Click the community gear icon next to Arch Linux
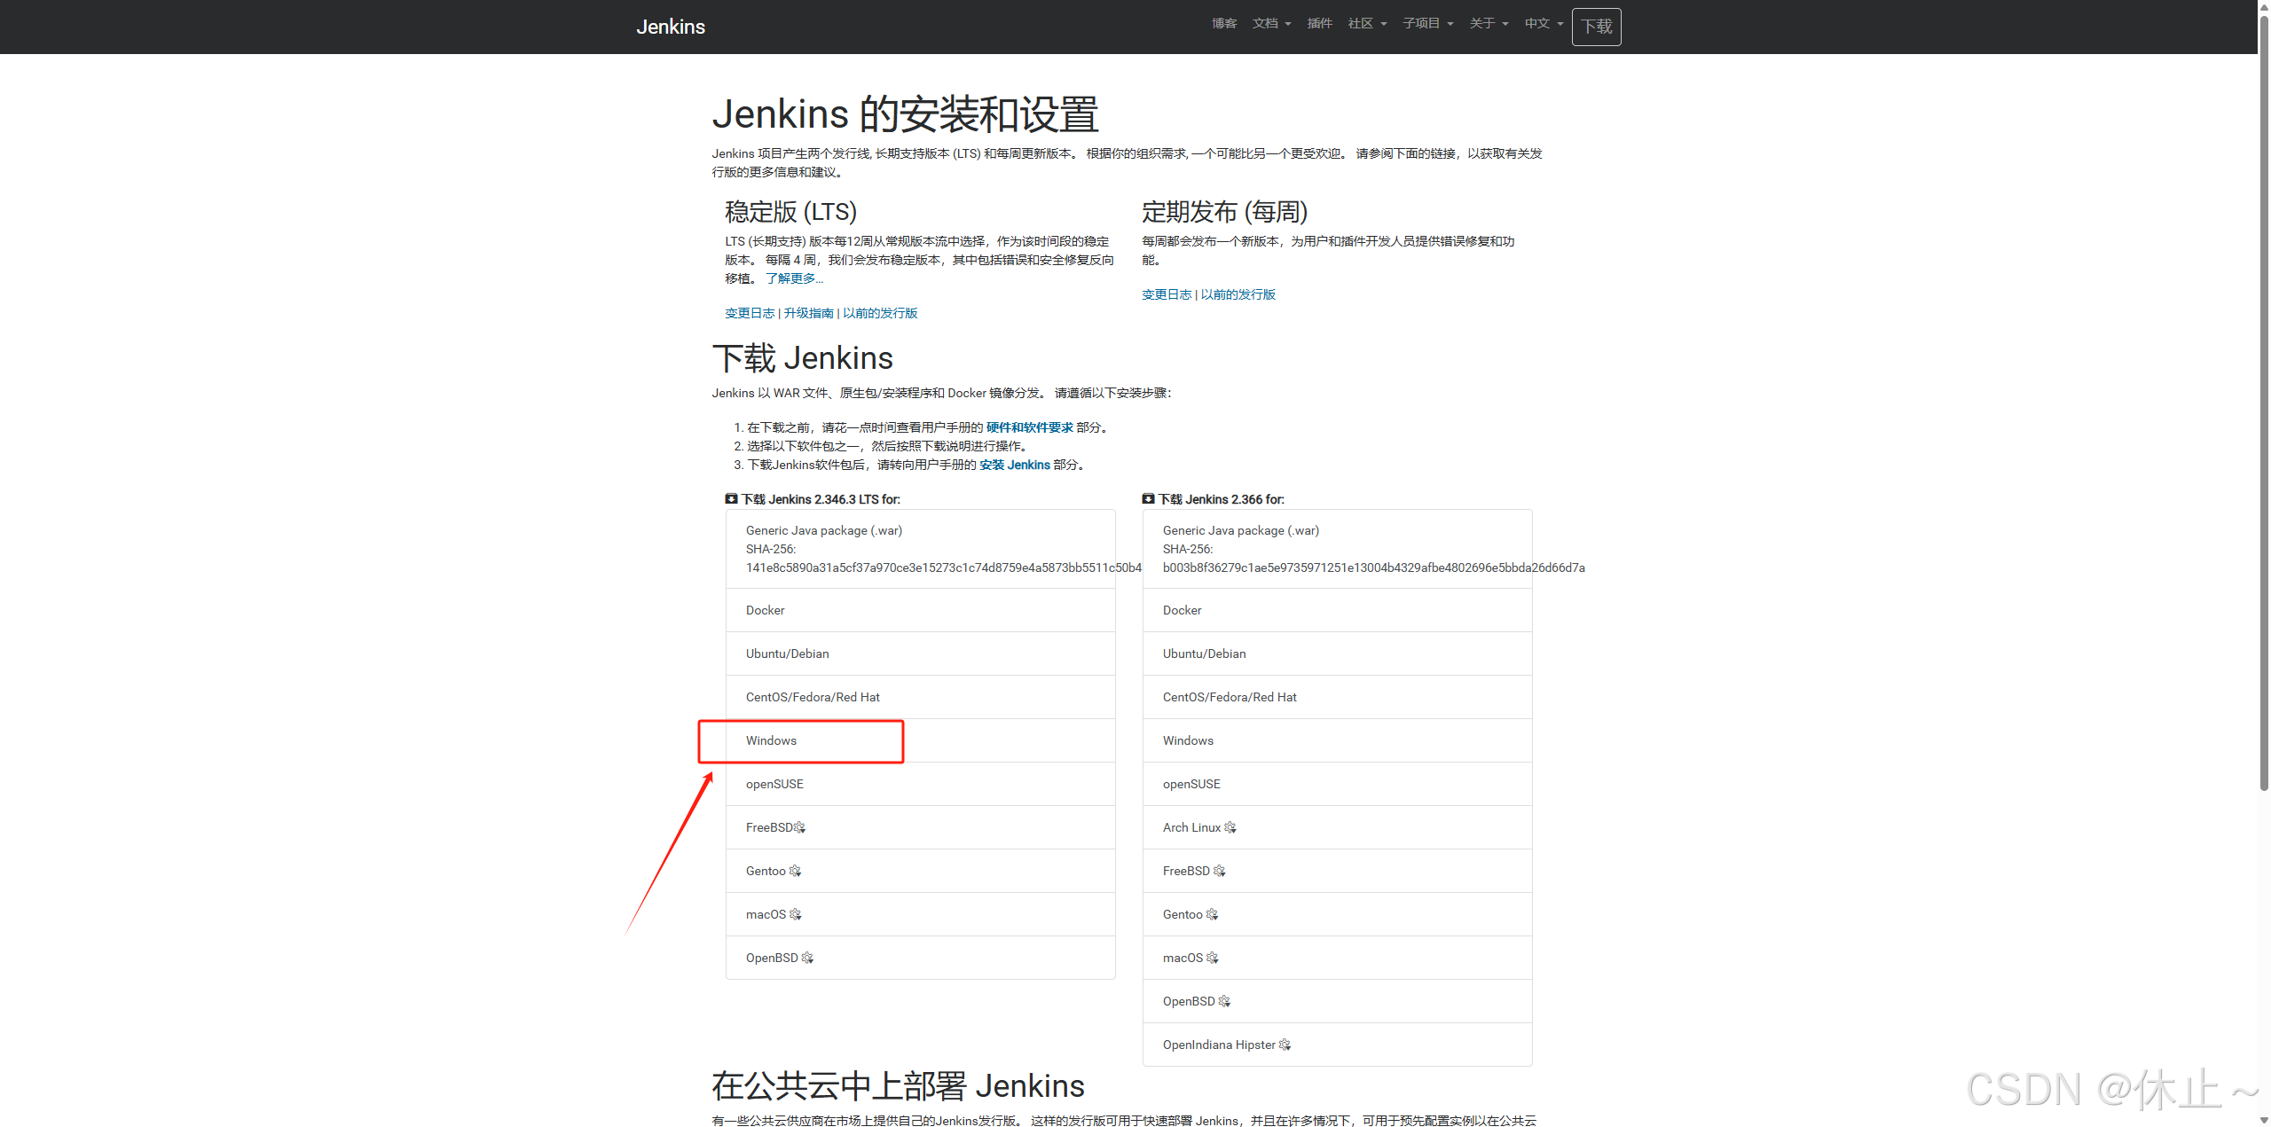This screenshot has width=2271, height=1127. [1230, 827]
